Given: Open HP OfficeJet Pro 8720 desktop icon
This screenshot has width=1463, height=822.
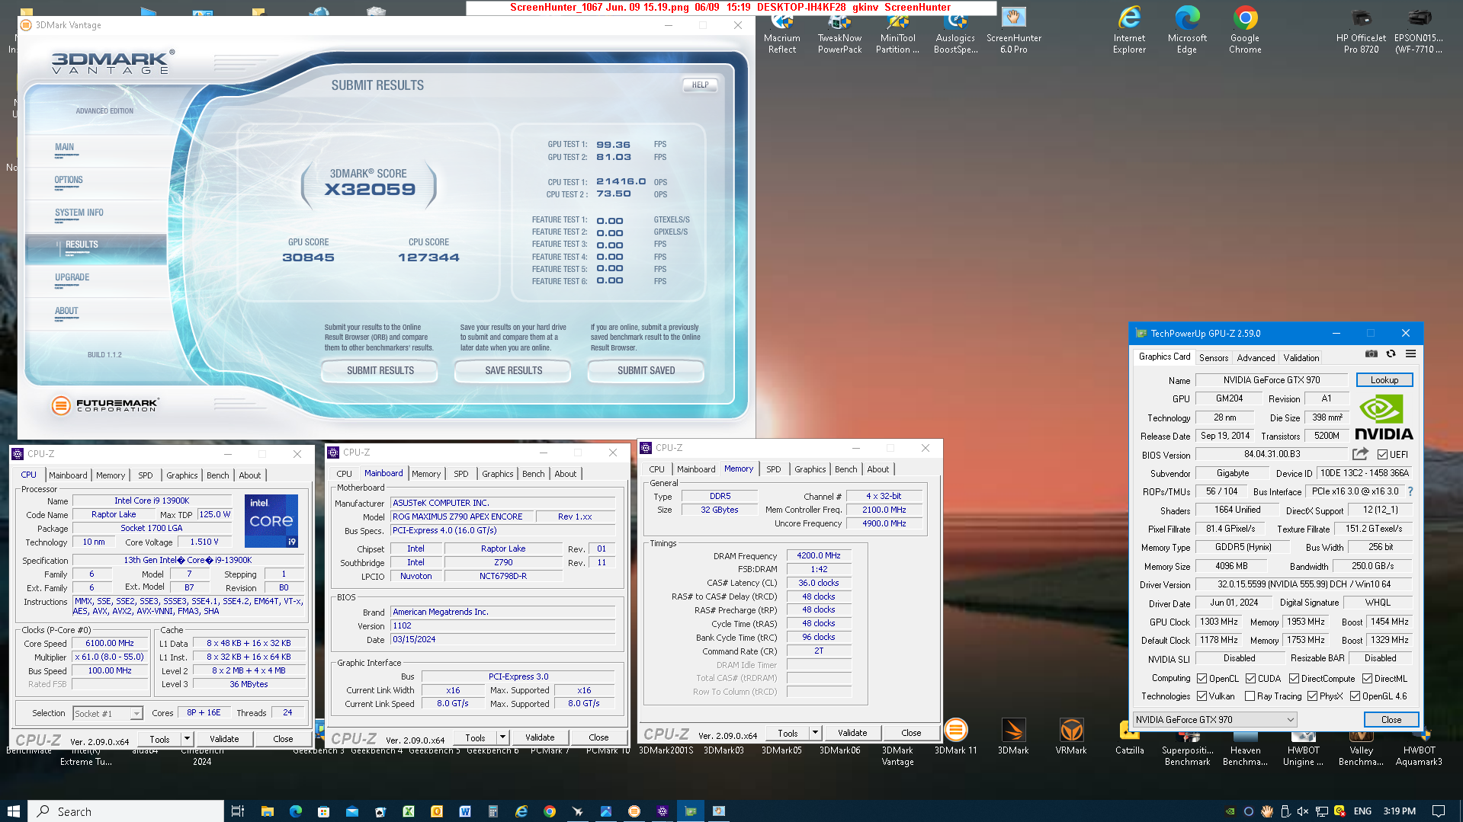Looking at the screenshot, I should click(1361, 30).
